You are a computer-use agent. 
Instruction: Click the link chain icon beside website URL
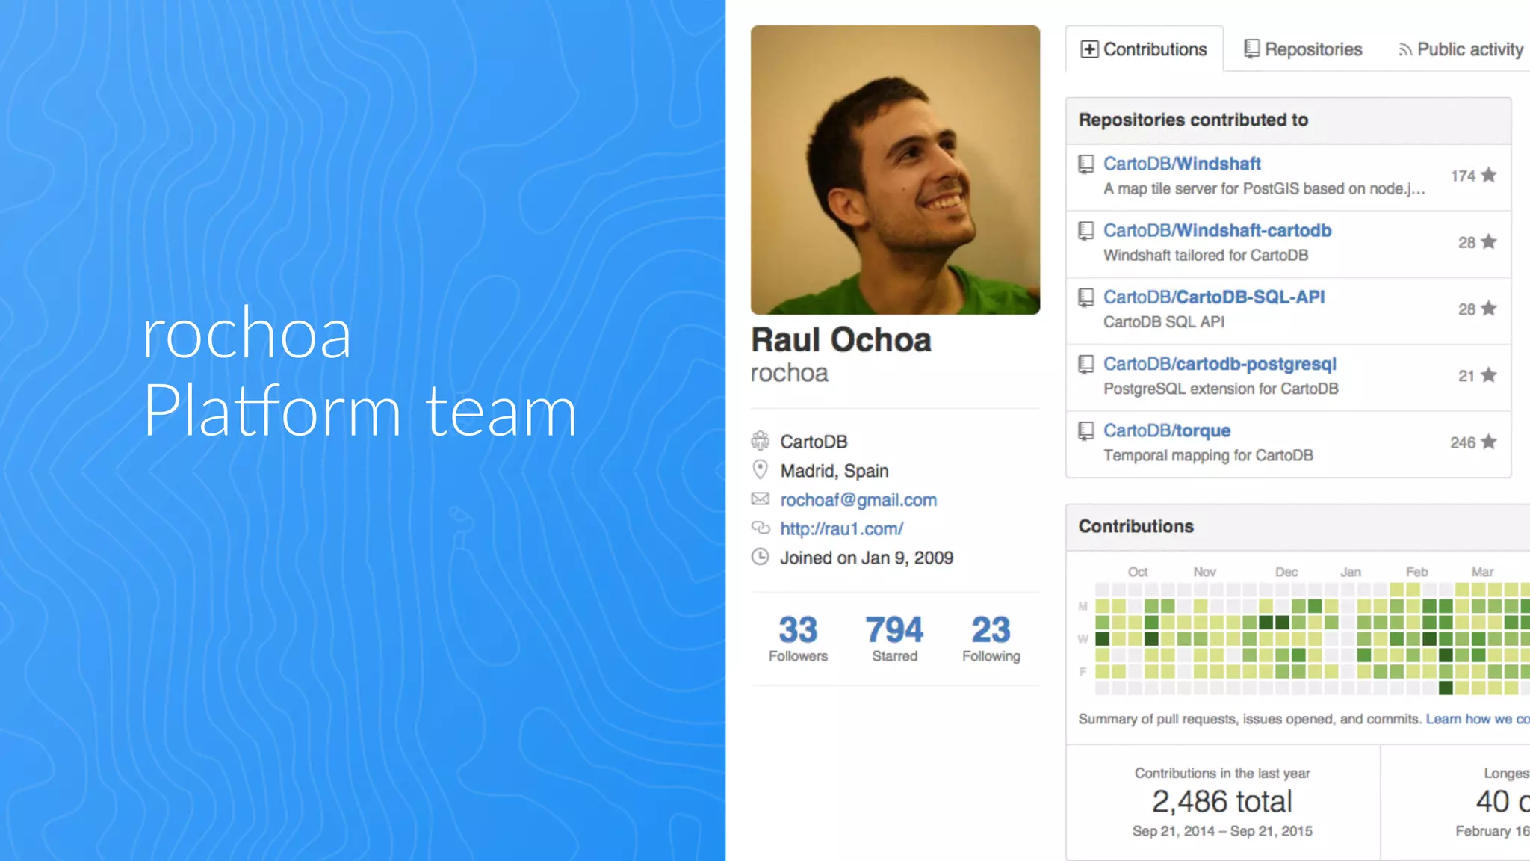tap(760, 528)
